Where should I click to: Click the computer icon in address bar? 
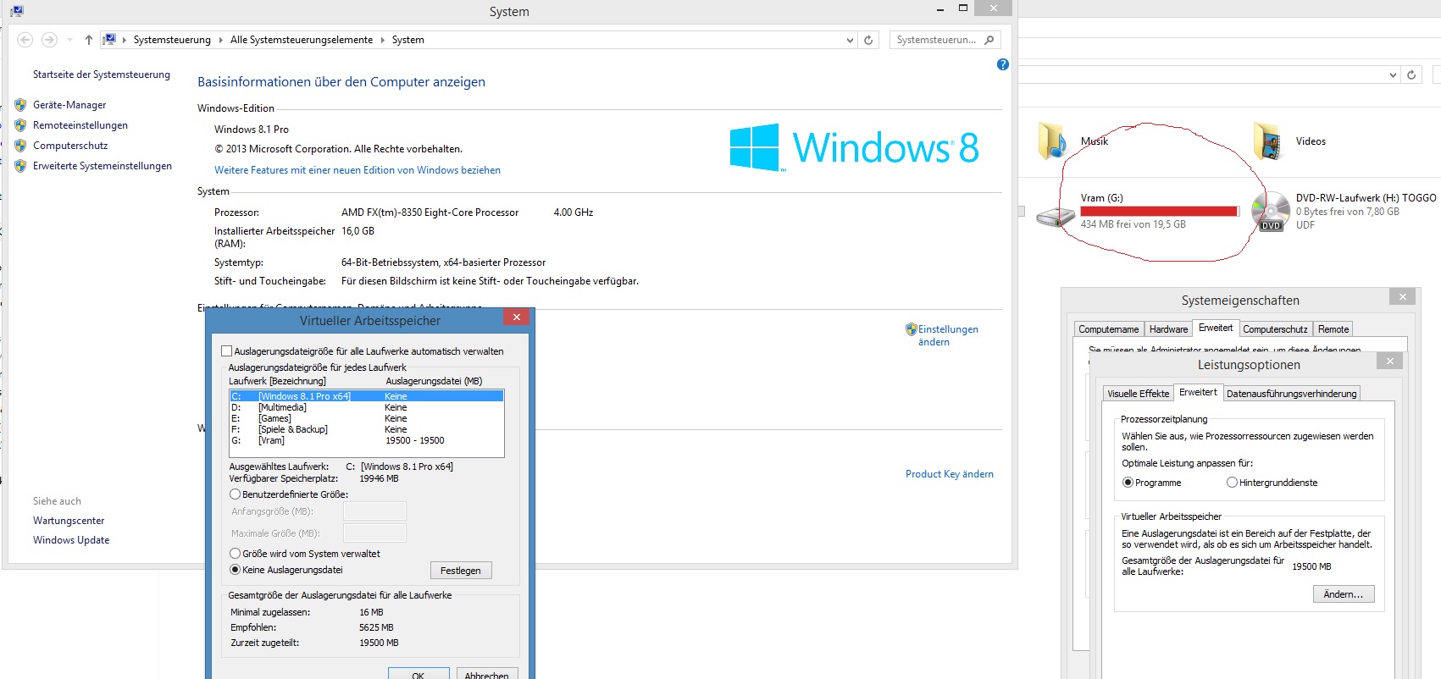coord(109,40)
